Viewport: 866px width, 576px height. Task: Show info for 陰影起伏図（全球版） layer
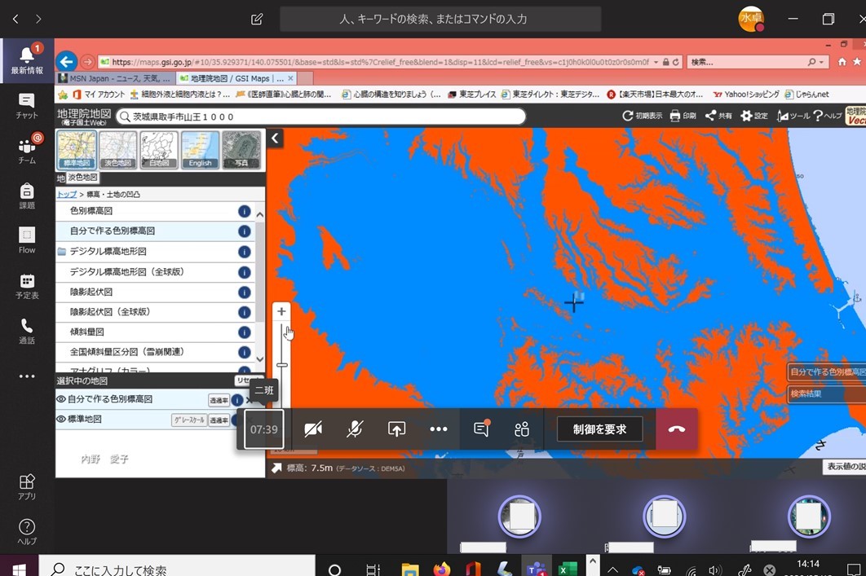(244, 312)
